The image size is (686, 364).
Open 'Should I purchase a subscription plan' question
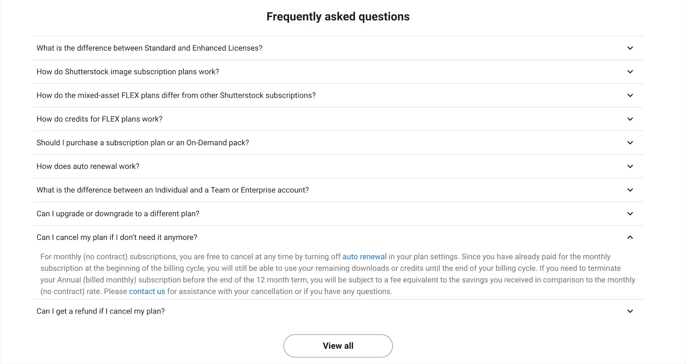pyautogui.click(x=143, y=143)
